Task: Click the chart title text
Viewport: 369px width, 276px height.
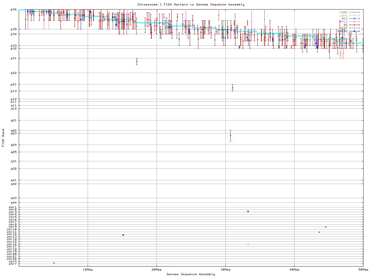Action: pos(191,5)
